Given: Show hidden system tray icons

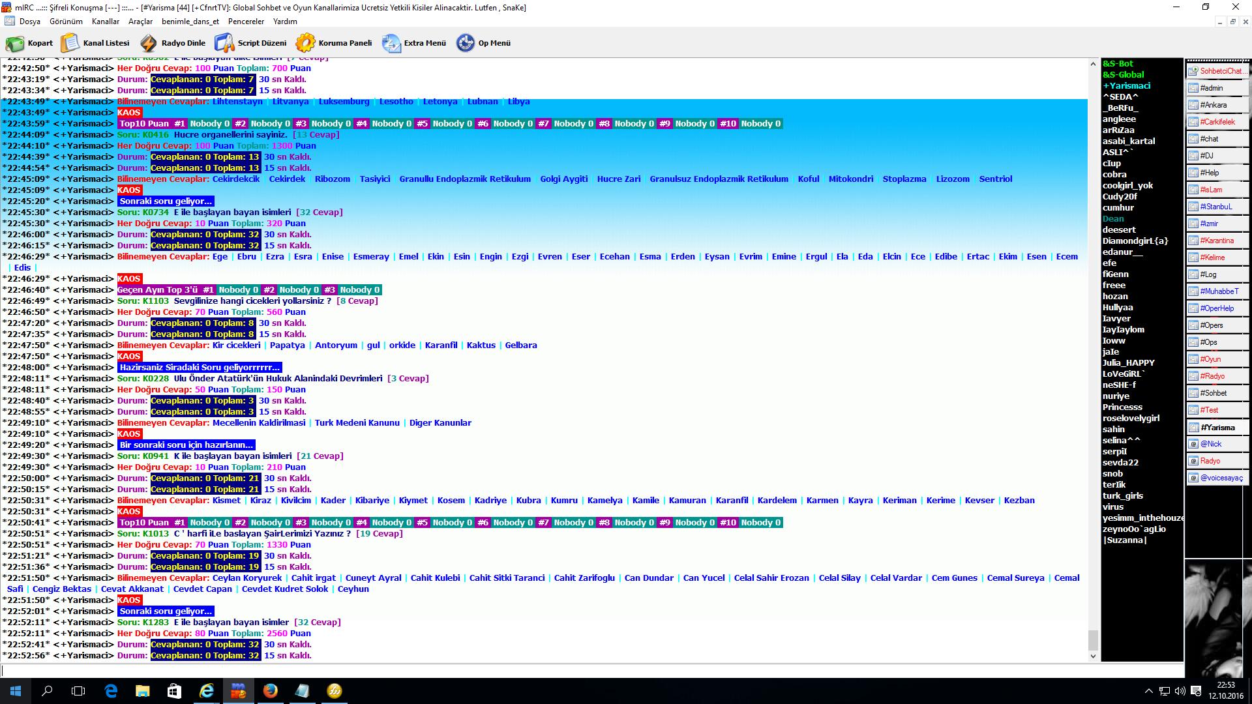Looking at the screenshot, I should click(1148, 691).
